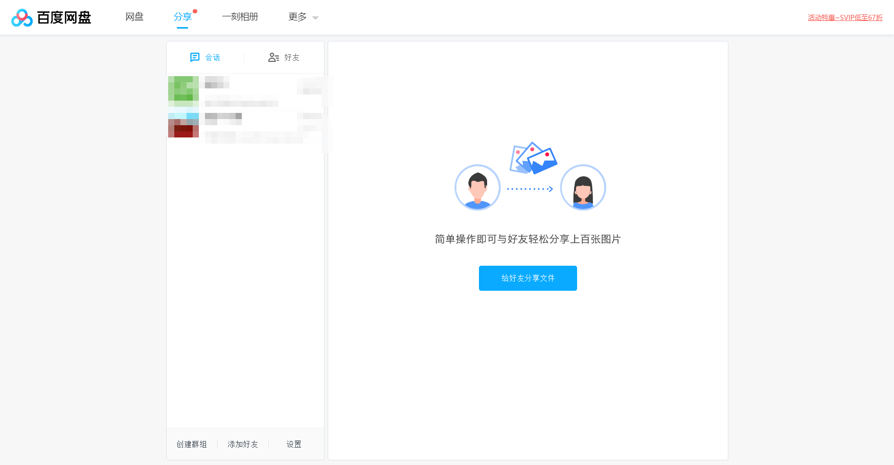Click the 给好友分享文件 button
Viewport: 894px width, 465px height.
point(528,278)
